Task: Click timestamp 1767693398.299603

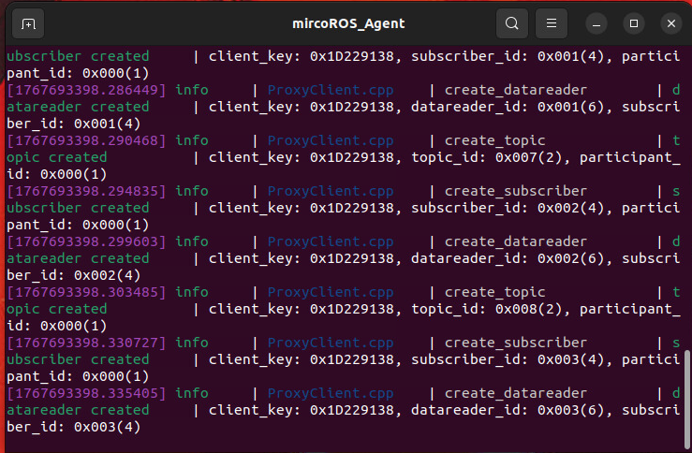Action: (86, 241)
